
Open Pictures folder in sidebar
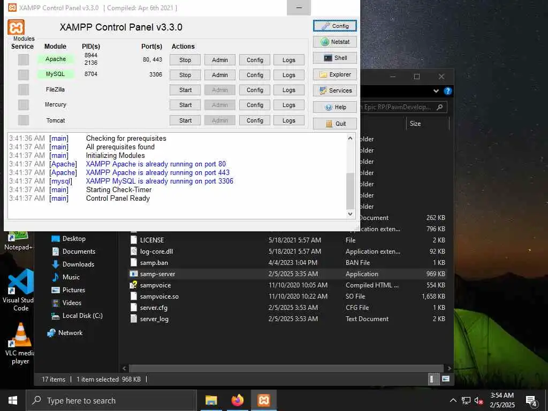pyautogui.click(x=68, y=290)
